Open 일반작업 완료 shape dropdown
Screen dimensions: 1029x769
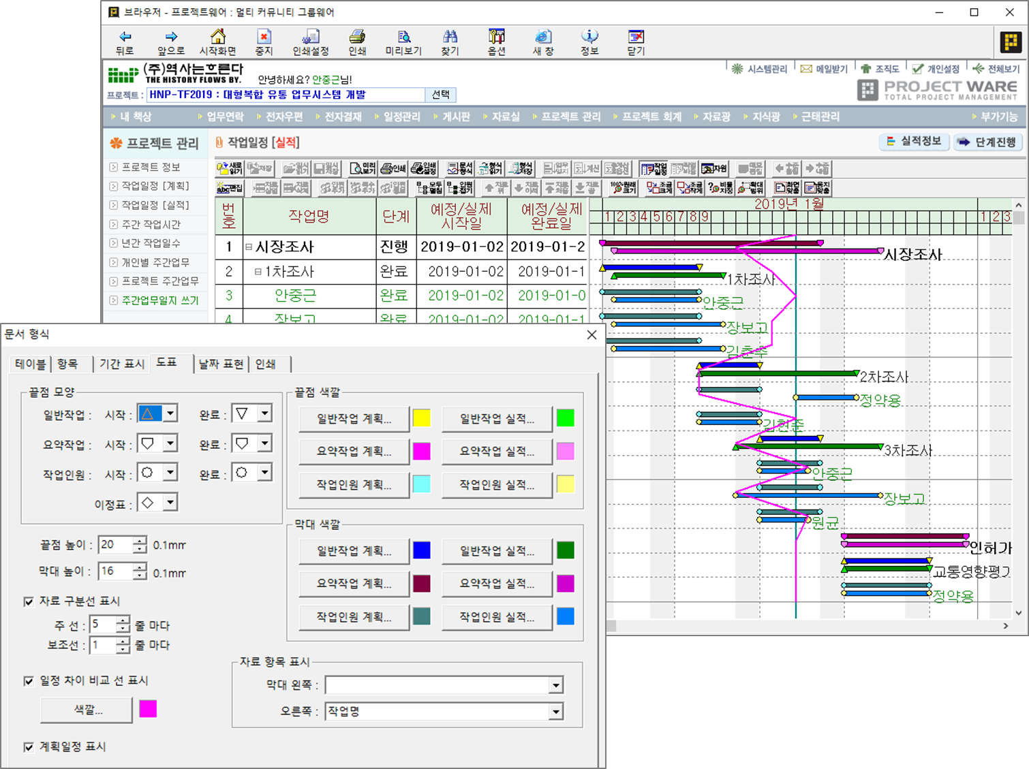(264, 413)
